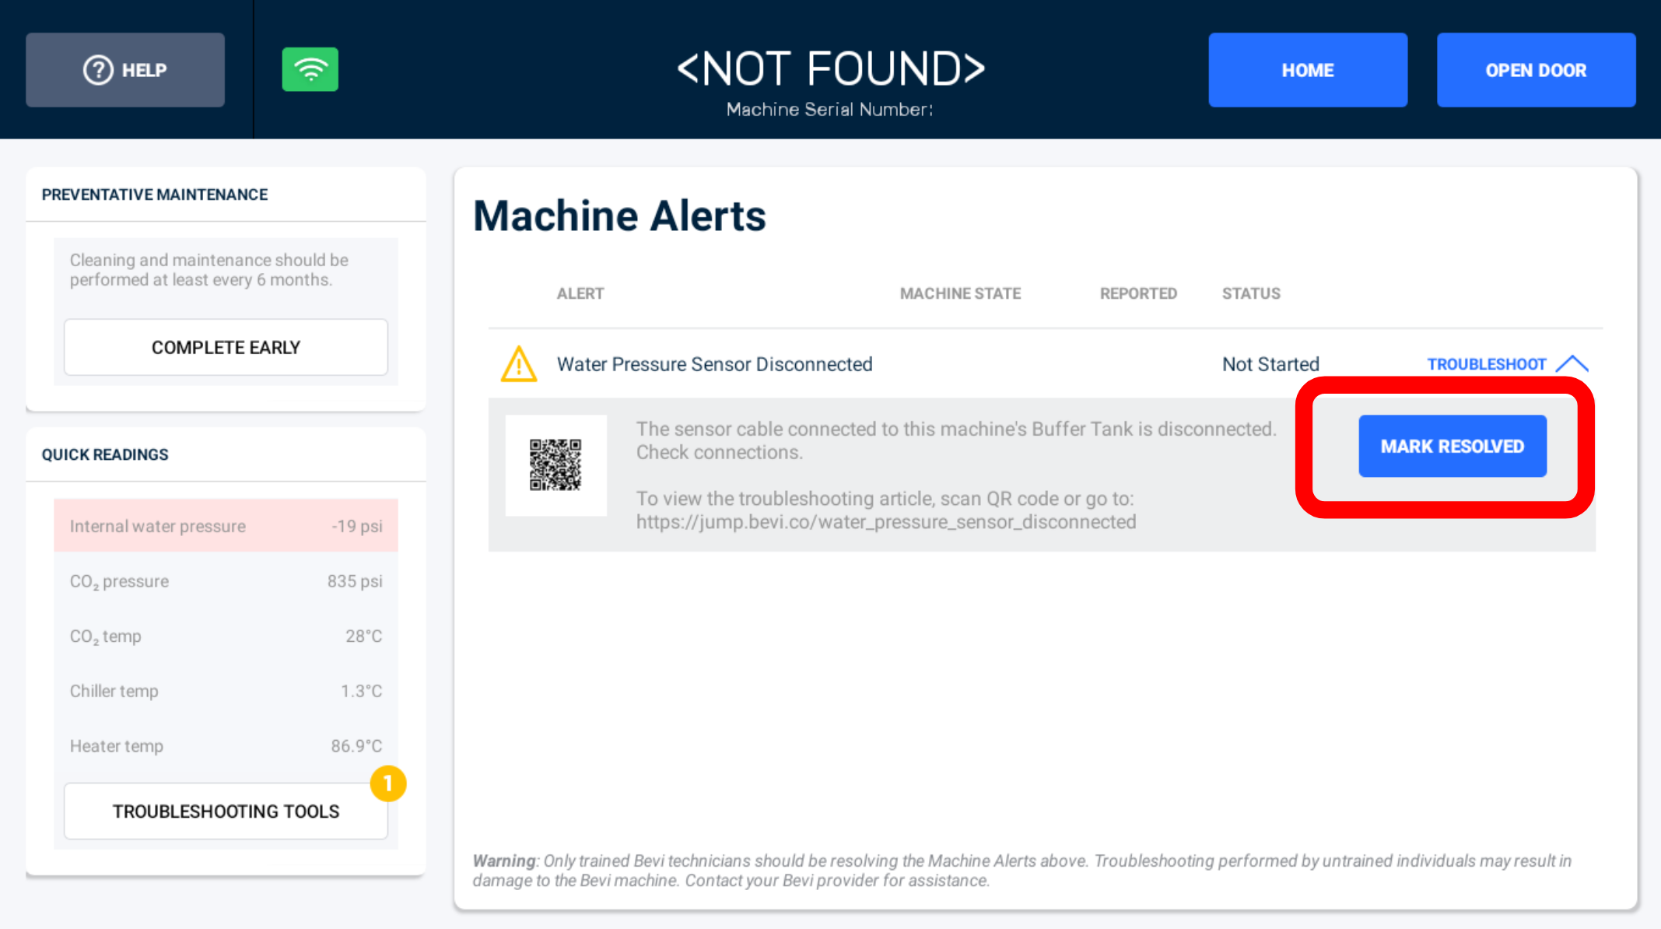The height and width of the screenshot is (929, 1661).
Task: Click Complete Early for maintenance
Action: pos(226,347)
